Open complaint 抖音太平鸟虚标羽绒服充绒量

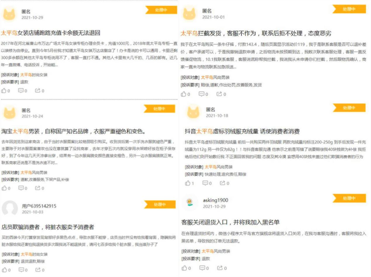(x=242, y=131)
